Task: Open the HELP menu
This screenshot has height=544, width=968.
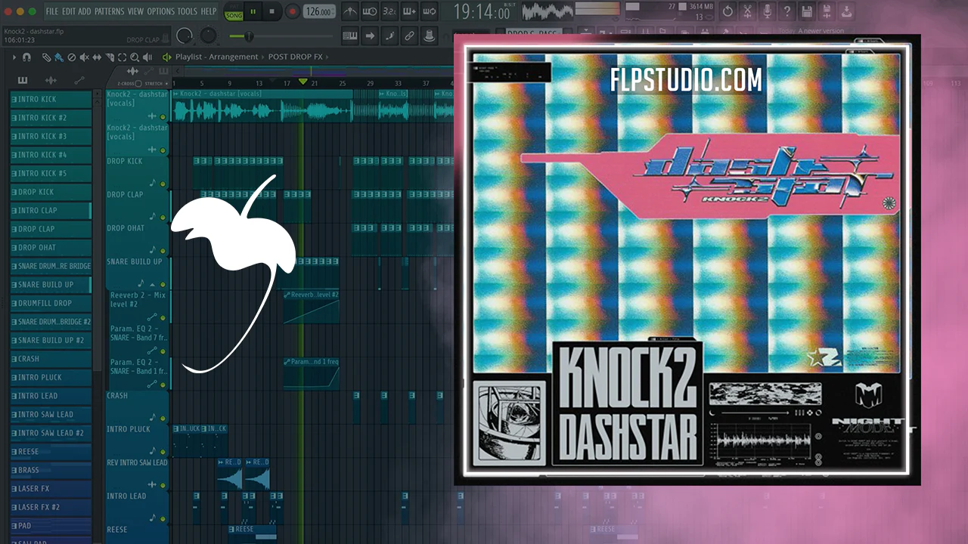Action: tap(209, 11)
